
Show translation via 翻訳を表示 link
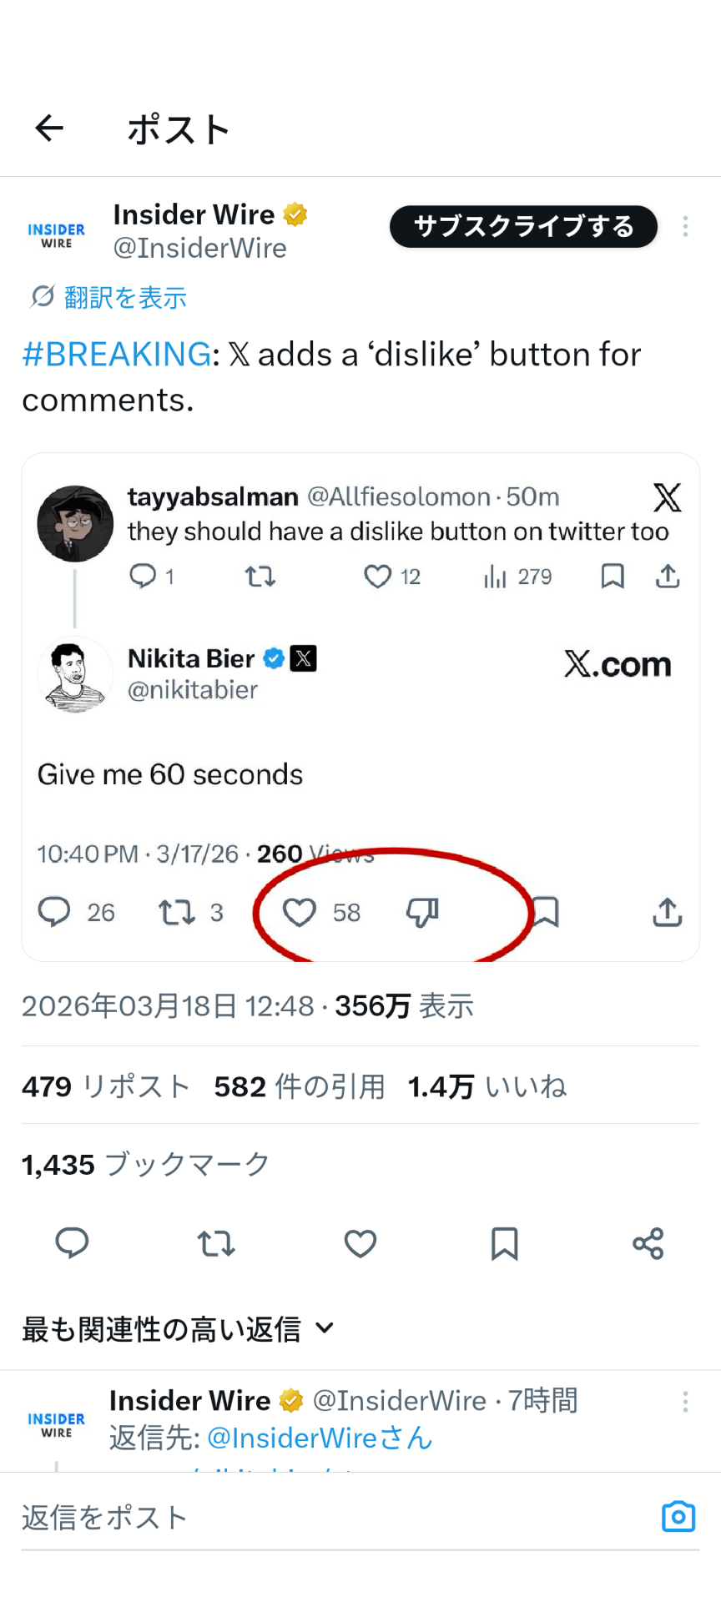125,298
